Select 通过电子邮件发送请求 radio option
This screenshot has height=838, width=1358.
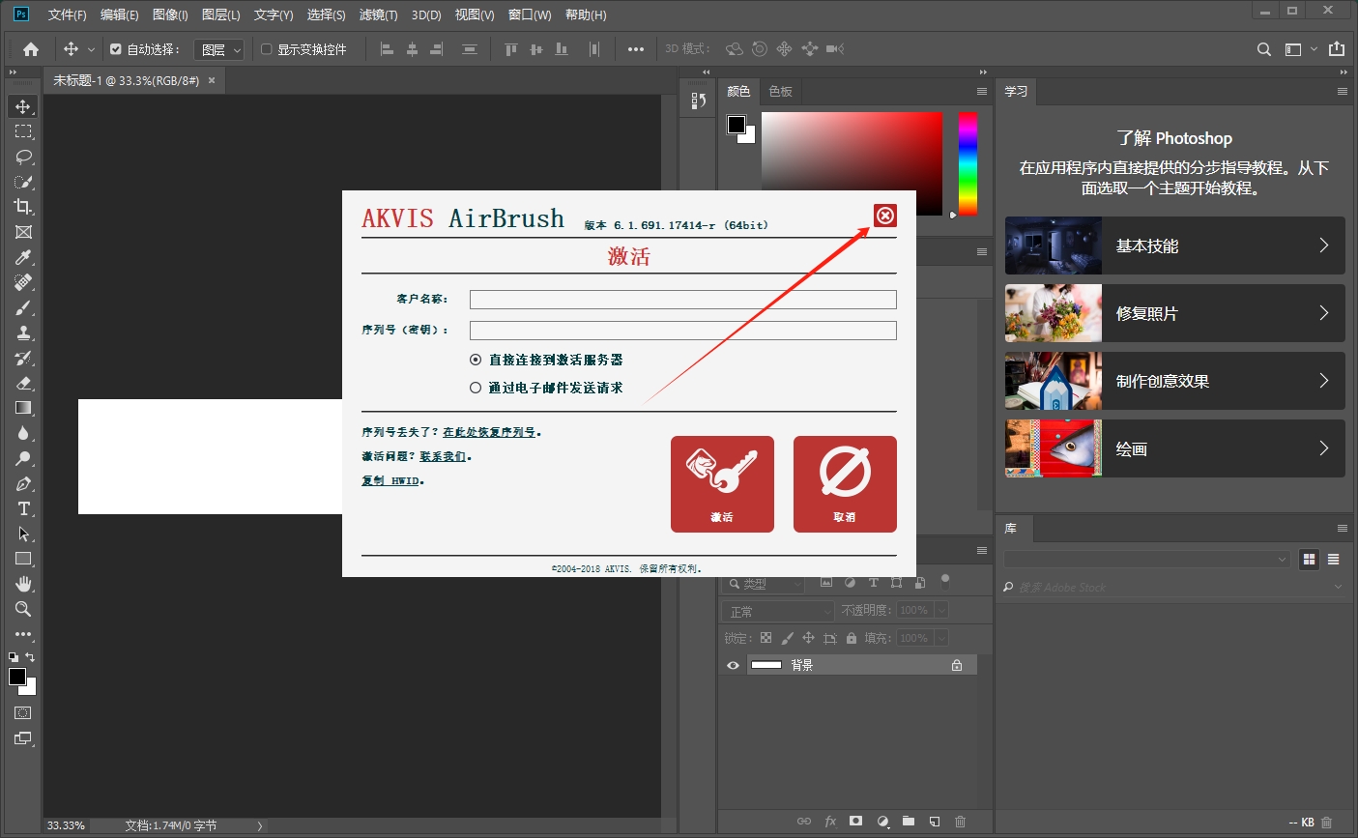(476, 388)
